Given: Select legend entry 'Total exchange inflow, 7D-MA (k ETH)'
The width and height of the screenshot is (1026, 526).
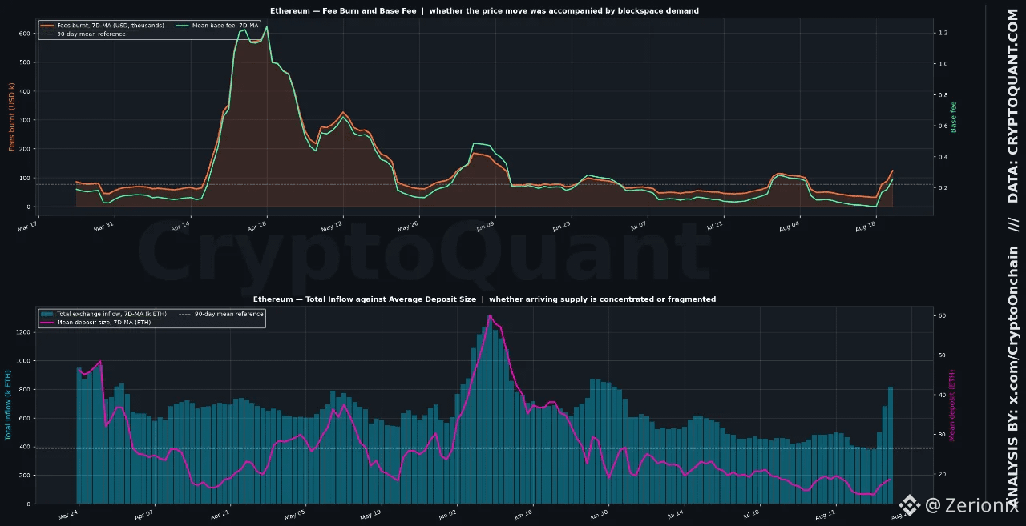Looking at the screenshot, I should (111, 314).
